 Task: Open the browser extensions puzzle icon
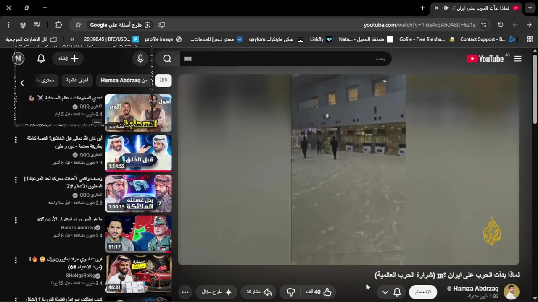58,25
